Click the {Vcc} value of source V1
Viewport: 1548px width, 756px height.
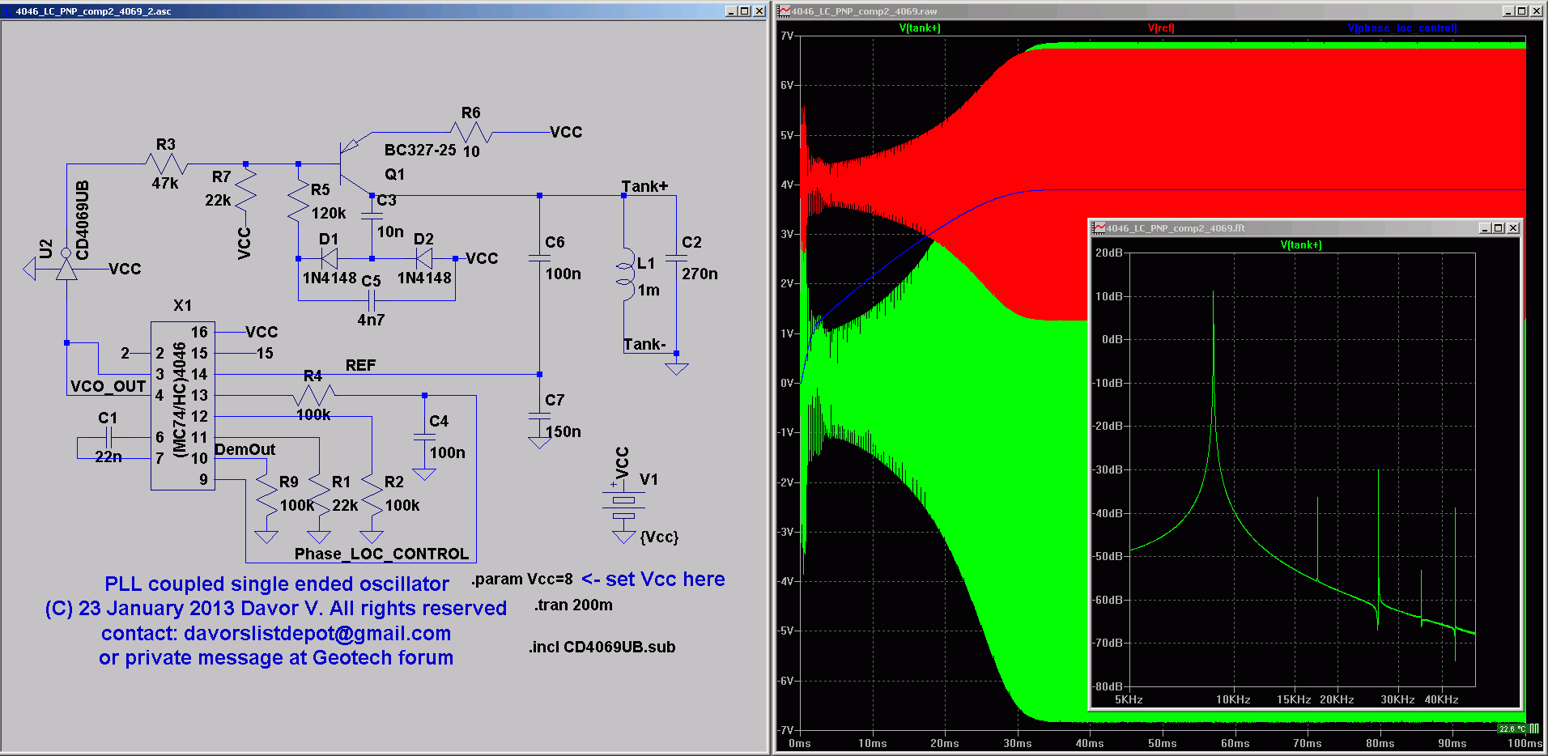pos(659,537)
